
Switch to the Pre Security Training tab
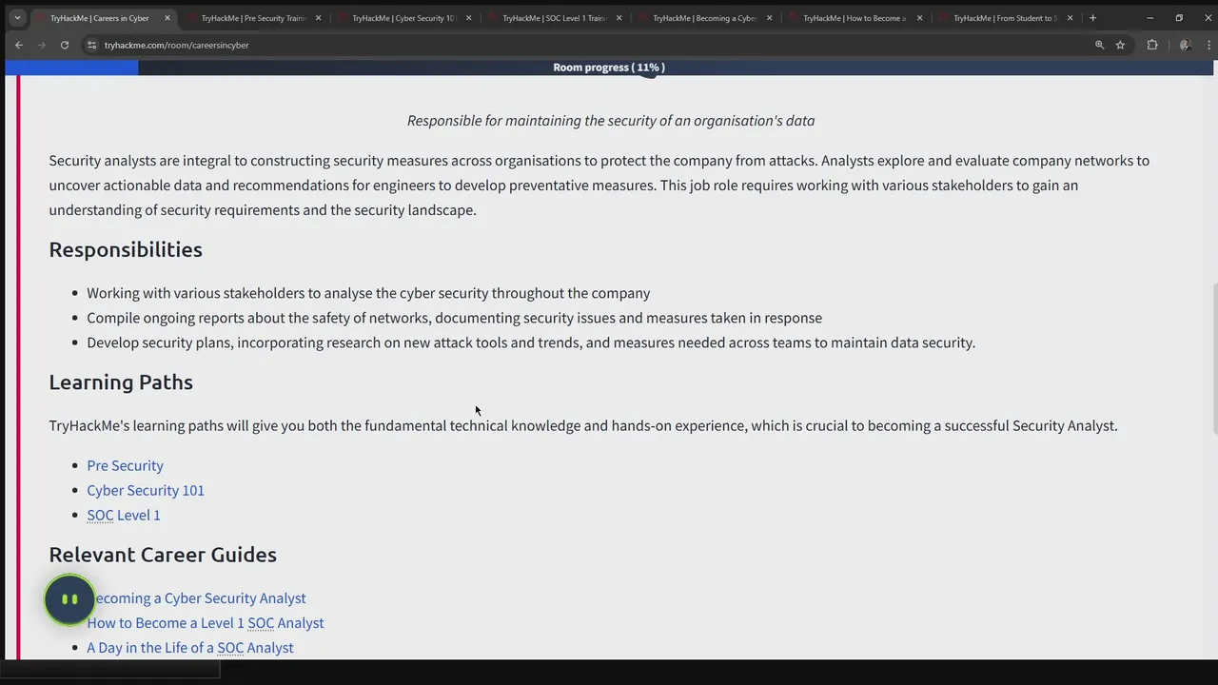pyautogui.click(x=252, y=18)
